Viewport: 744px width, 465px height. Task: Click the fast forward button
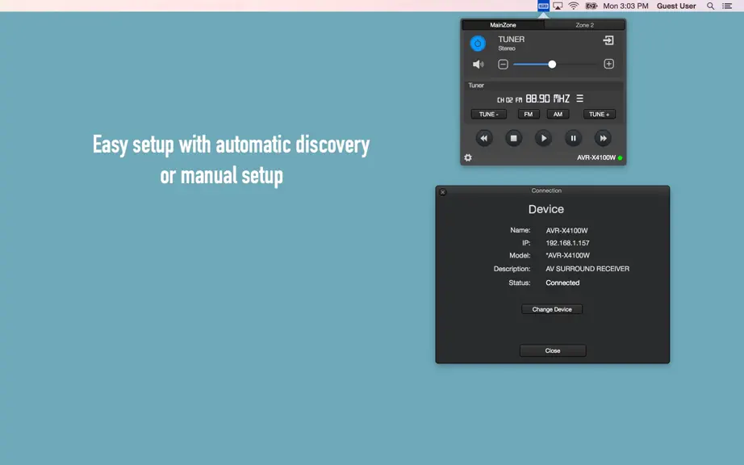(x=603, y=138)
